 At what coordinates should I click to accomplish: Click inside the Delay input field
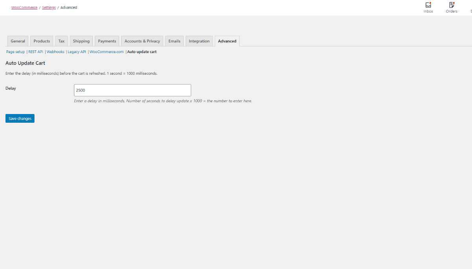132,90
